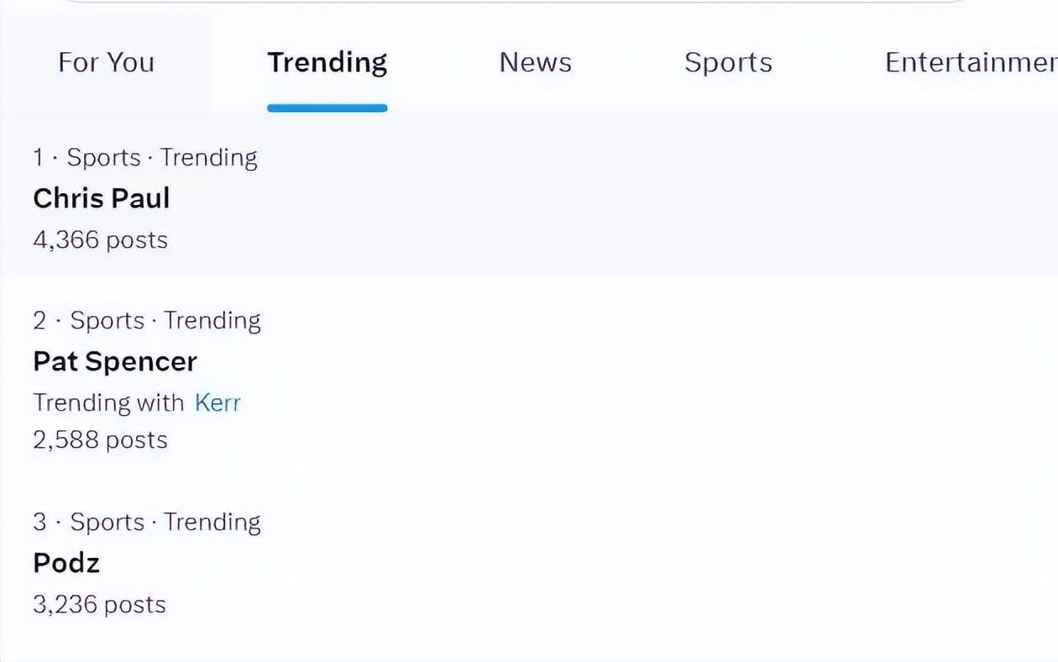Open the Entertainment tab
Viewport: 1058px width, 662px height.
coord(970,62)
